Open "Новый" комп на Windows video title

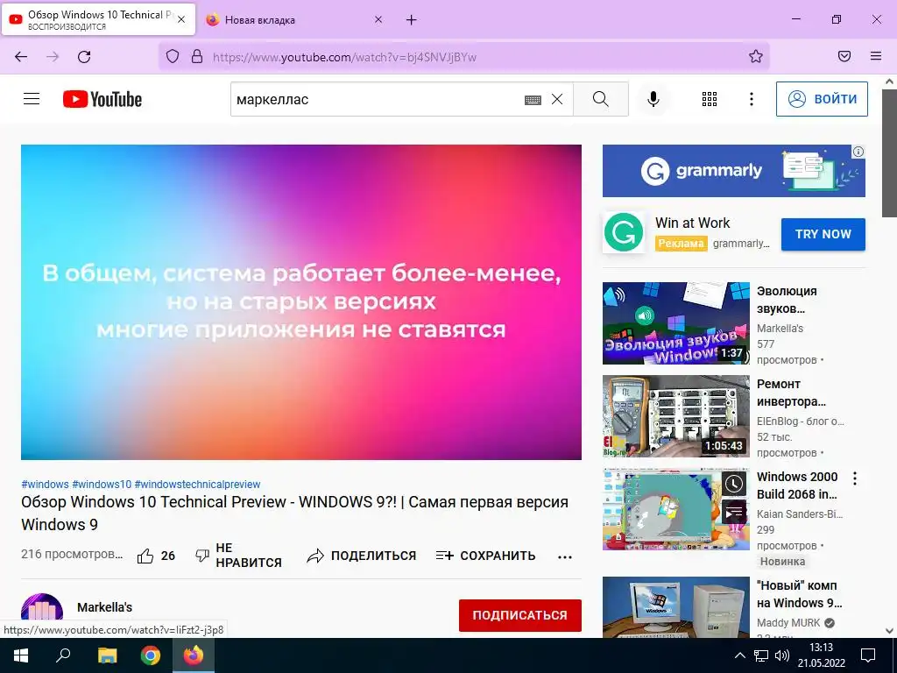click(799, 594)
